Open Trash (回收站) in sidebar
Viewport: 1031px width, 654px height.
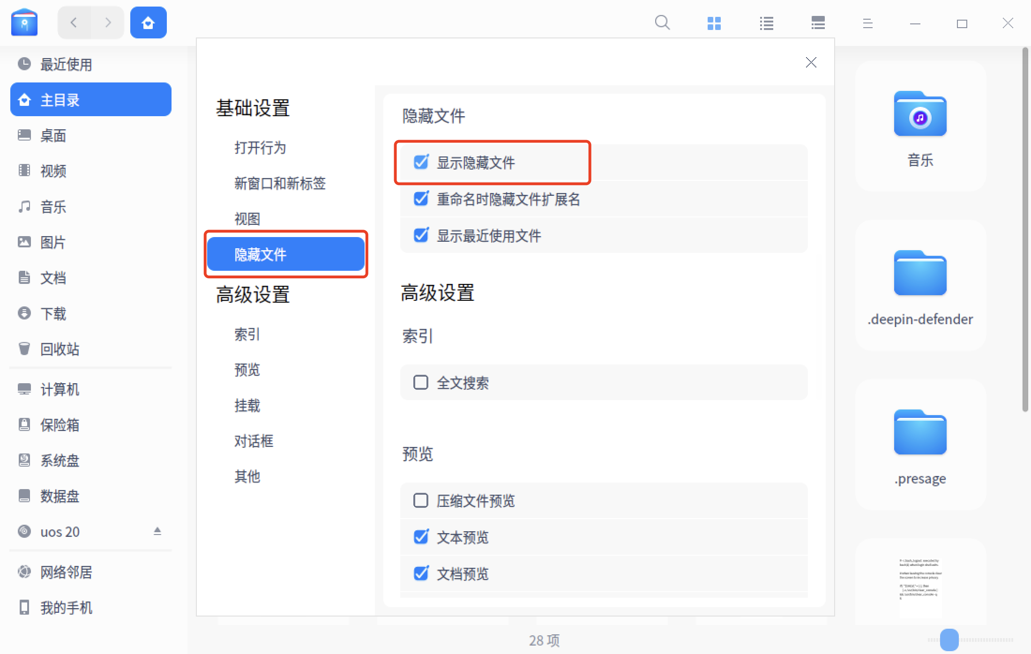coord(60,349)
